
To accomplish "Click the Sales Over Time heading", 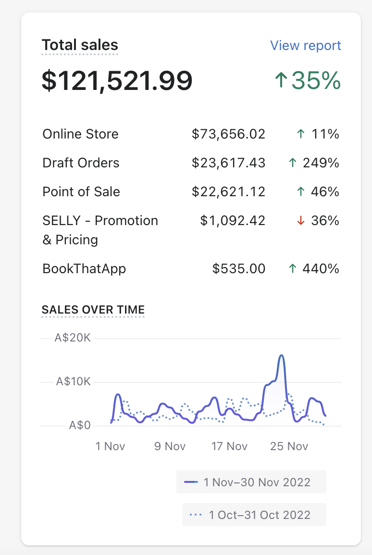I will (93, 310).
